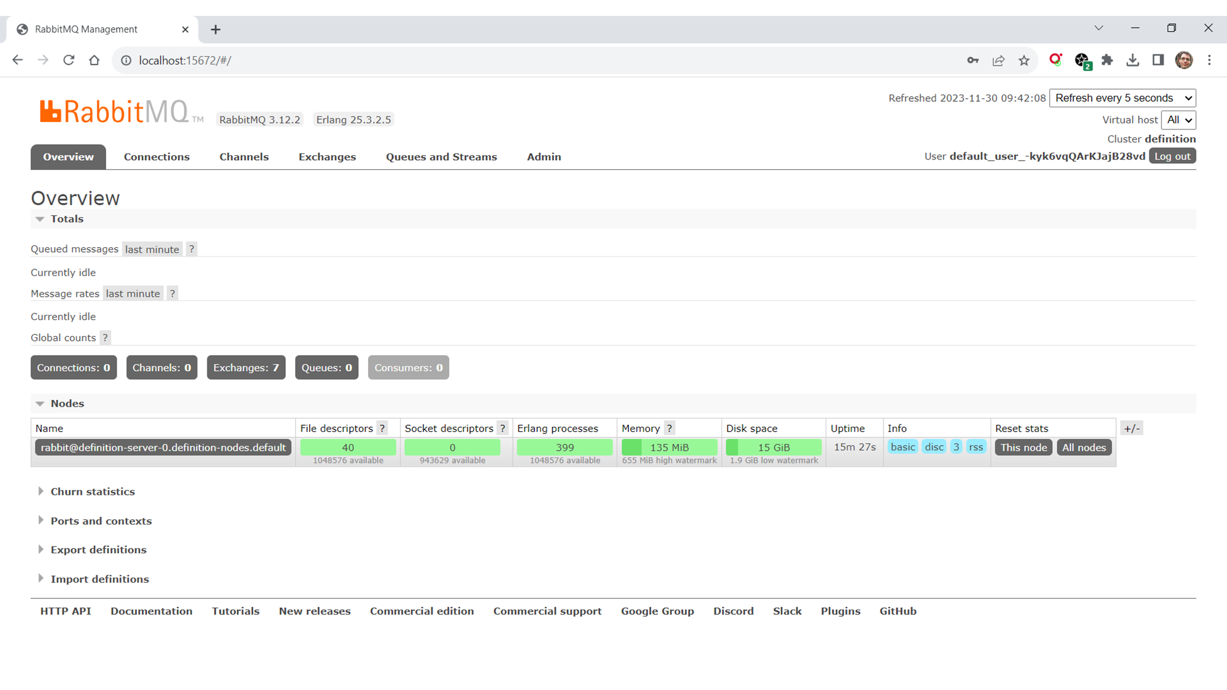Image resolution: width=1227 pixels, height=690 pixels.
Task: Click the browser address bar URL
Action: (185, 60)
